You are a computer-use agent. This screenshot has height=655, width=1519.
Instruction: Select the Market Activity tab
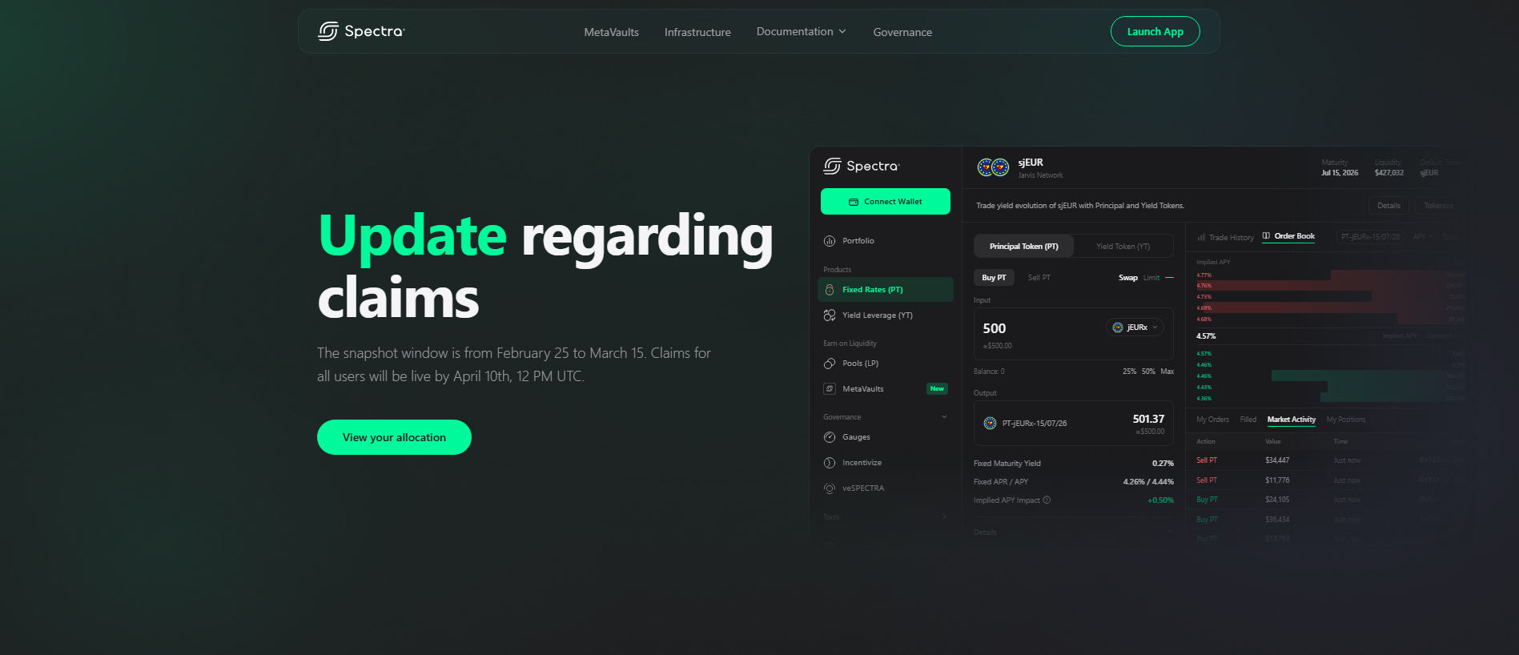[x=1291, y=420]
